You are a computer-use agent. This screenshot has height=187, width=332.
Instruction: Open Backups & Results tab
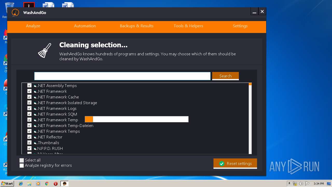tap(137, 26)
